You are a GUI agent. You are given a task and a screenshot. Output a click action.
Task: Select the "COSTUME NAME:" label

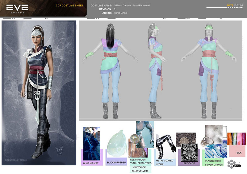coord(101,6)
